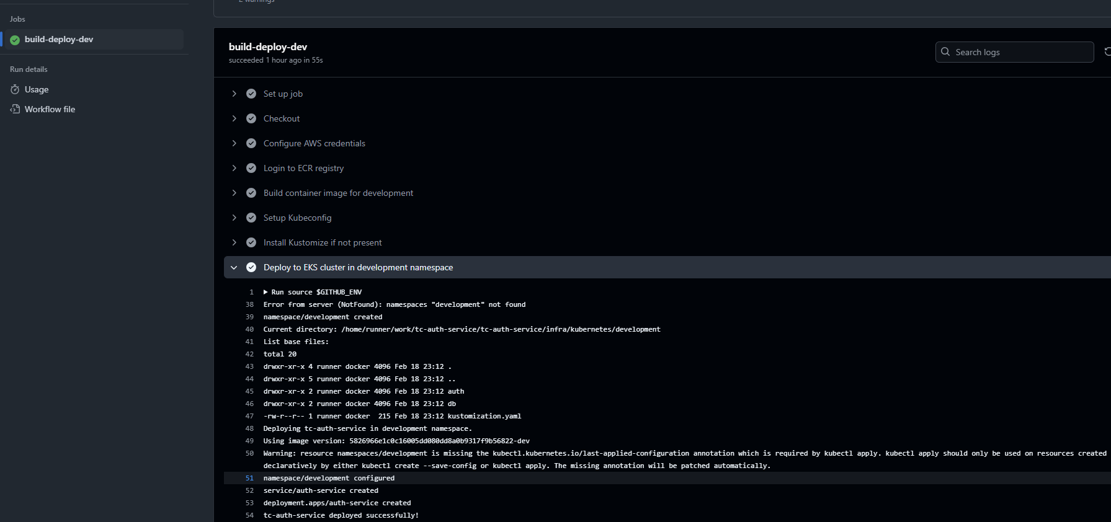Click the kubectl apply warning log line

pos(685,459)
